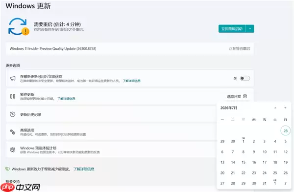Click the Windows Insider program icon
The image size is (294, 192).
[13, 150]
